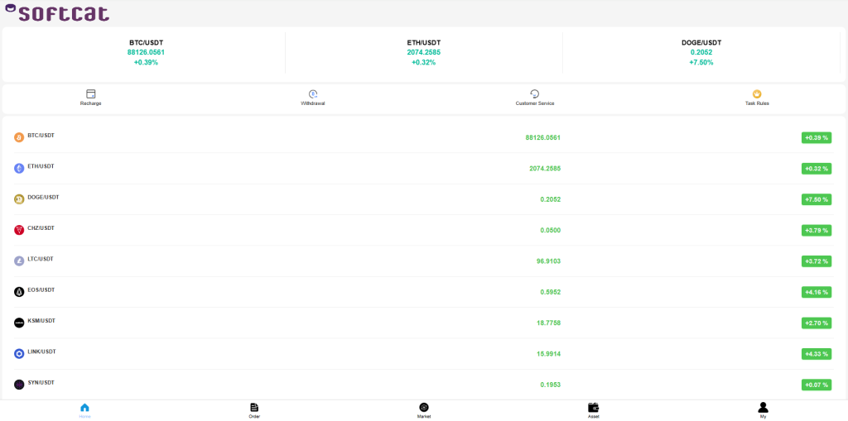Click list price 2074.2585 in ETH row
Image resolution: width=848 pixels, height=421 pixels.
tap(545, 169)
